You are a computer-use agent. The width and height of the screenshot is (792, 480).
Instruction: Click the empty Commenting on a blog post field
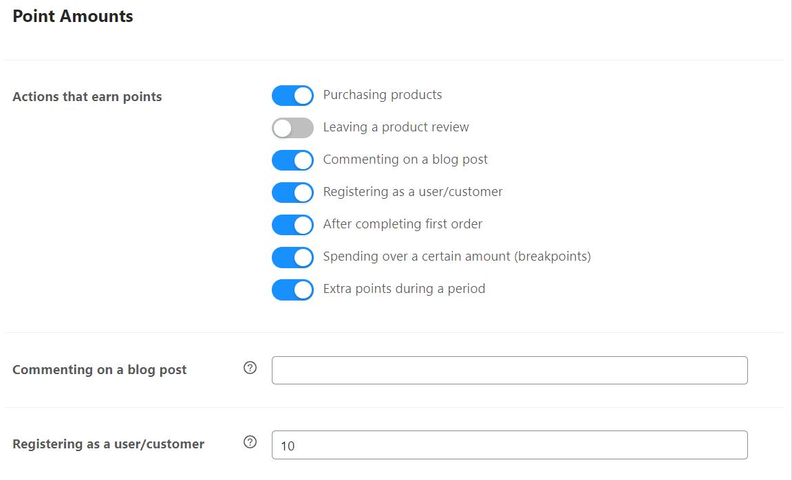click(509, 370)
